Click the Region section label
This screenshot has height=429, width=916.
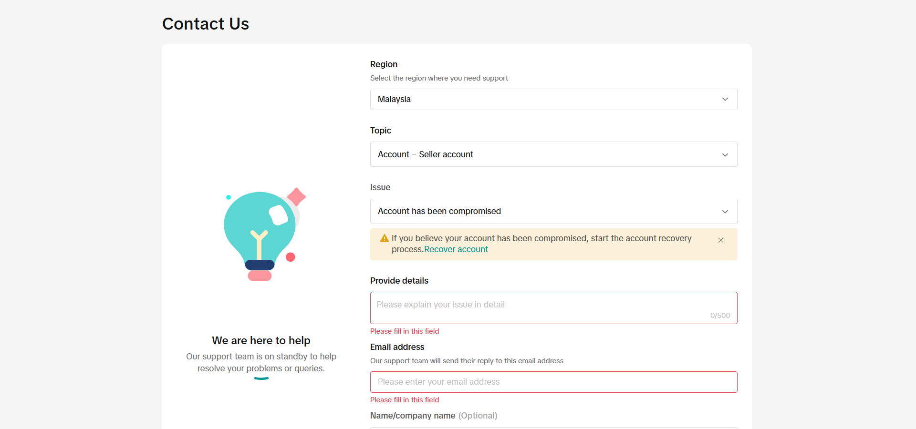coord(384,64)
